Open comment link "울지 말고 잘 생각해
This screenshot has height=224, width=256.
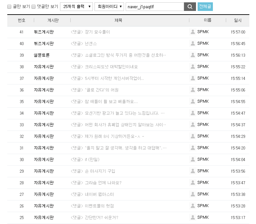click(118, 148)
